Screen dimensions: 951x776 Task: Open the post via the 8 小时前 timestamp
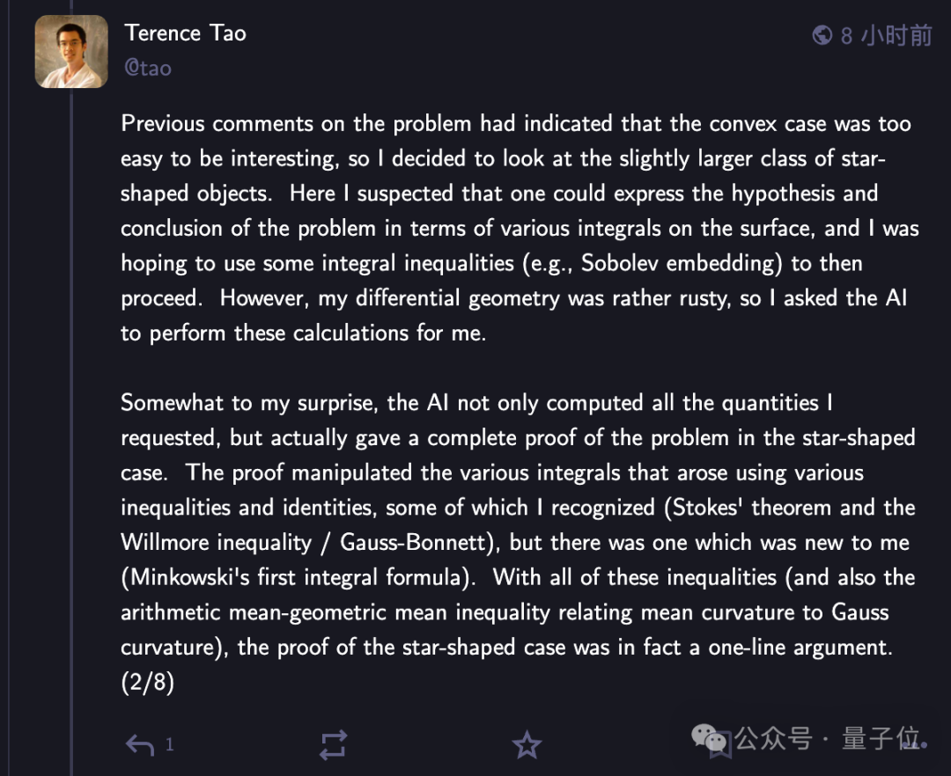tap(886, 35)
